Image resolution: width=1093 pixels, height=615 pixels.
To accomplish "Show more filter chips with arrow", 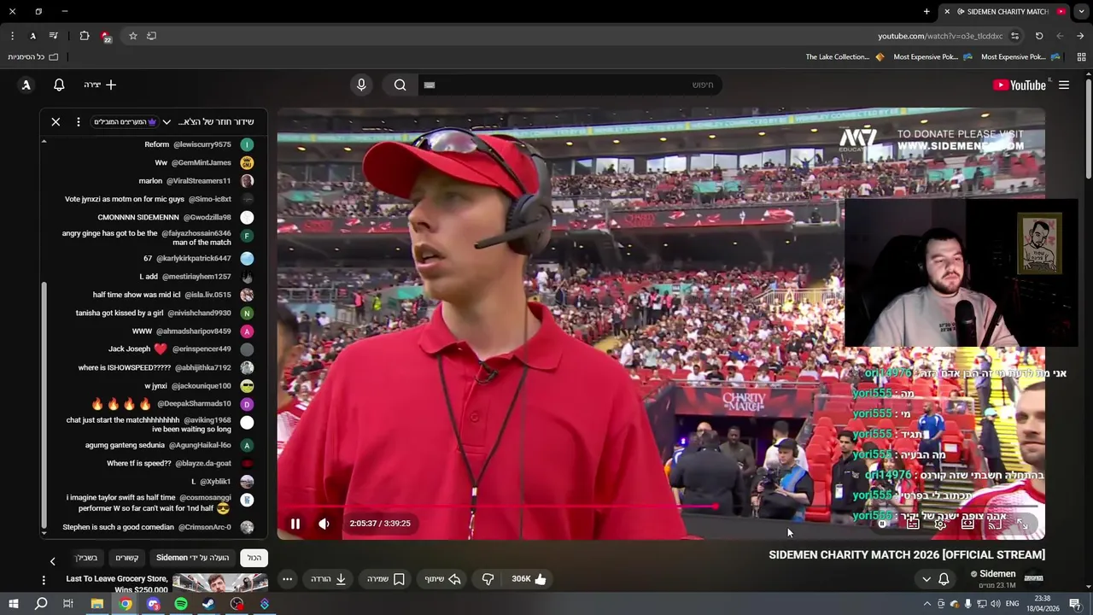I will [52, 561].
